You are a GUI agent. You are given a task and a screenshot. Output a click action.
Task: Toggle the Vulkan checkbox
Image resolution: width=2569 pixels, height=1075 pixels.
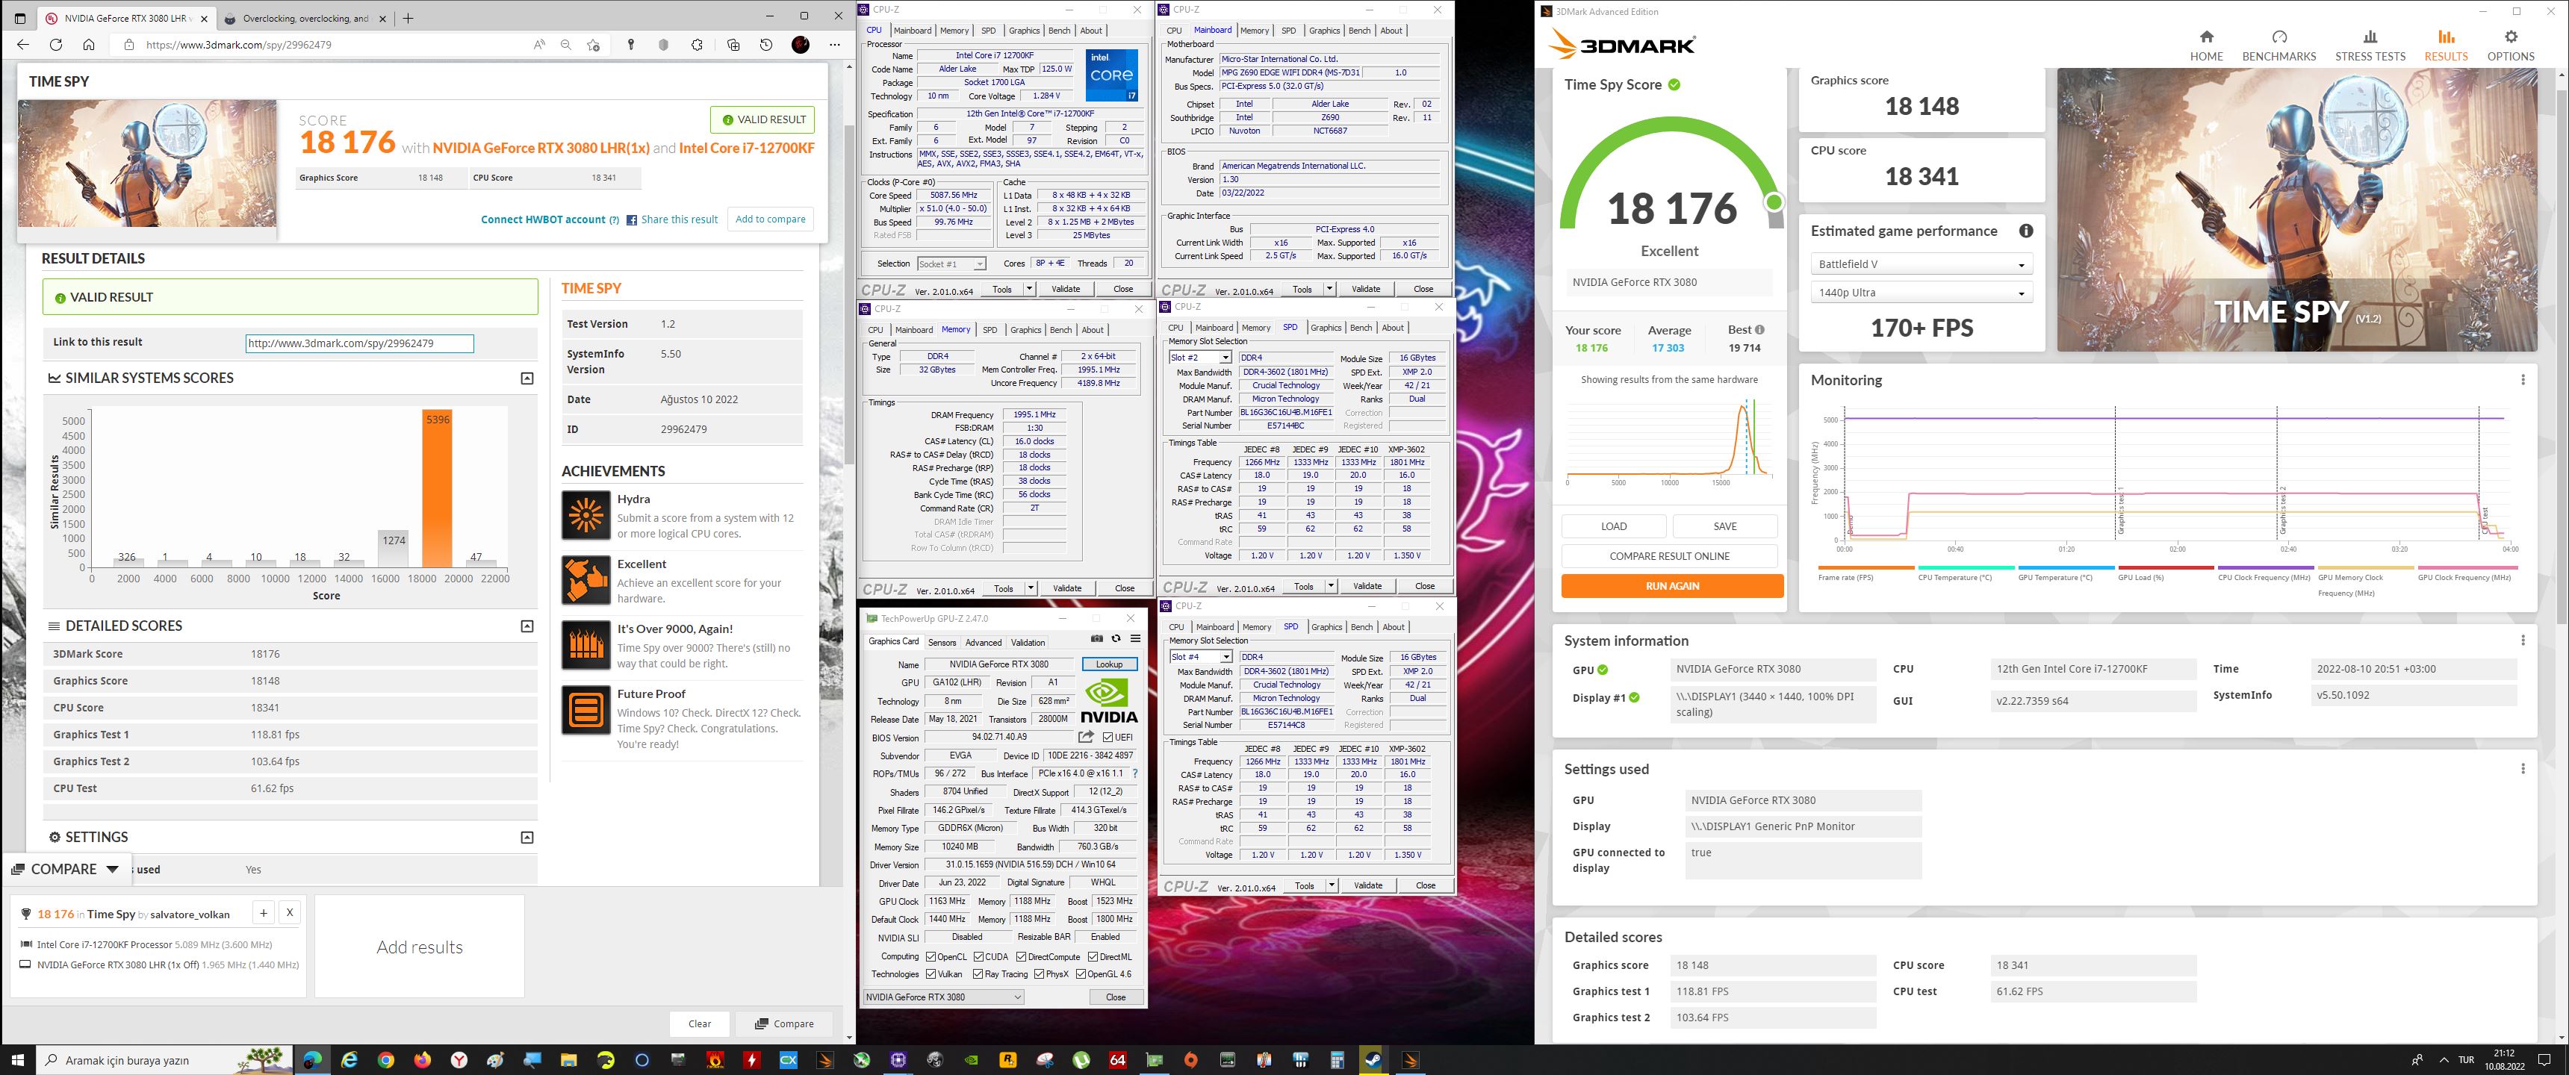(931, 974)
